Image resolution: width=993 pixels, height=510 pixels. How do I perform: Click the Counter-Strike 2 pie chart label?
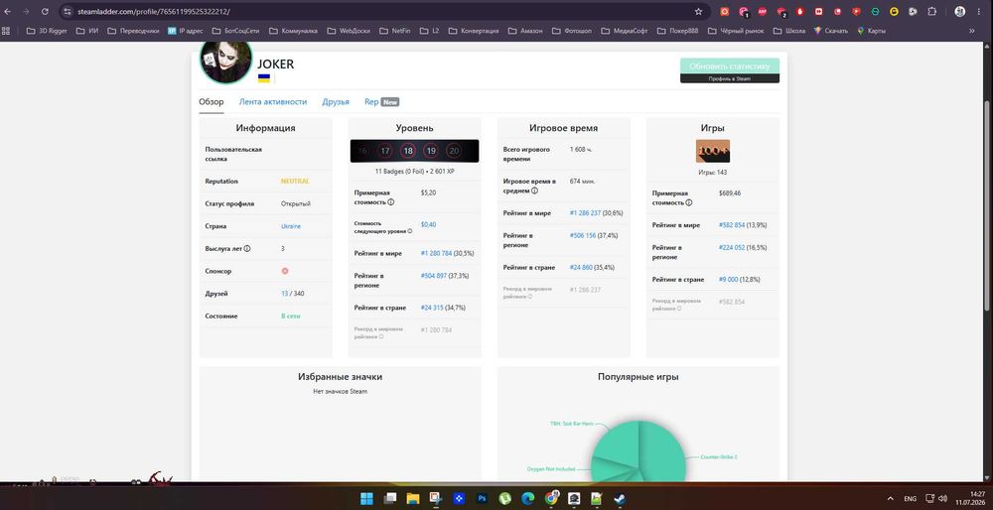tap(719, 456)
